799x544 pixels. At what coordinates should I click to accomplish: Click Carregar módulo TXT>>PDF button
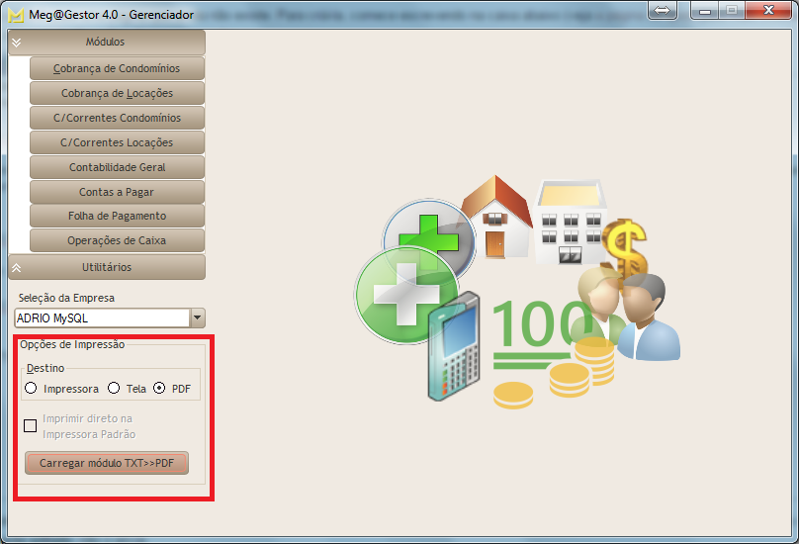(106, 463)
